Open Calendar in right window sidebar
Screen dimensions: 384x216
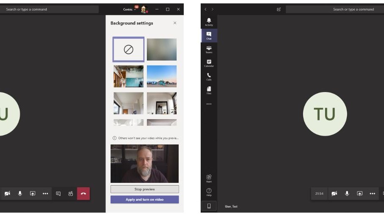click(209, 63)
